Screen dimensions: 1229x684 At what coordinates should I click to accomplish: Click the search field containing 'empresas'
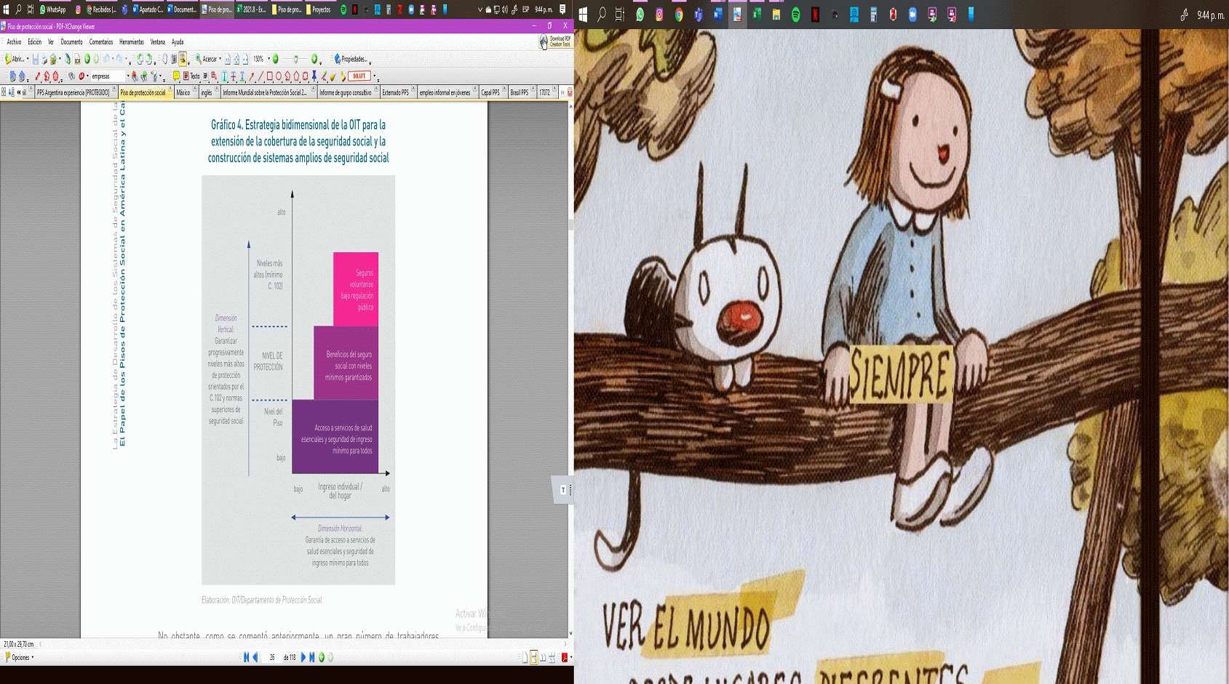[108, 76]
